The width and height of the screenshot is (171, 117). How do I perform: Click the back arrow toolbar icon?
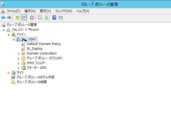click(3, 18)
